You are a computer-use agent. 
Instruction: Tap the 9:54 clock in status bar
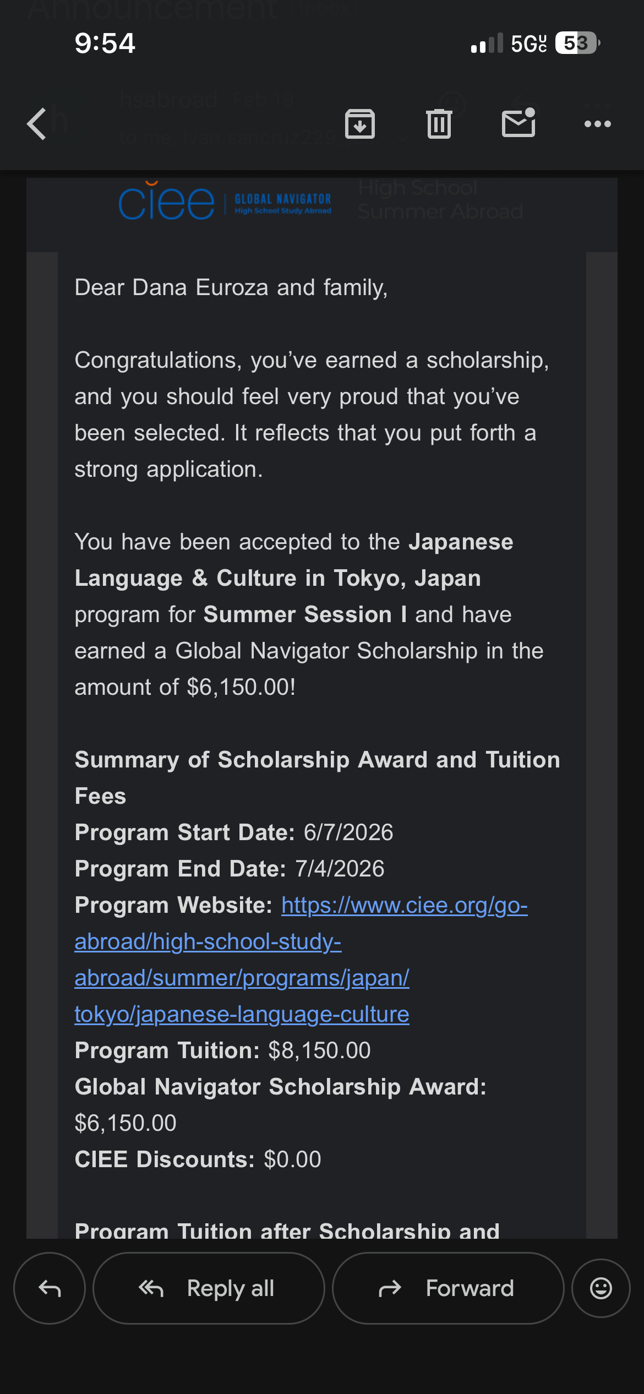[x=105, y=43]
